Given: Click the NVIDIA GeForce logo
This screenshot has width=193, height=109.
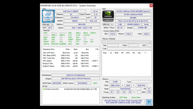Looking at the screenshot, I should tap(108, 16).
